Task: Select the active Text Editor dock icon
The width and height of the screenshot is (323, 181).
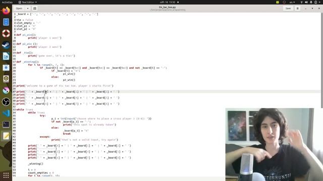Action: point(6,136)
